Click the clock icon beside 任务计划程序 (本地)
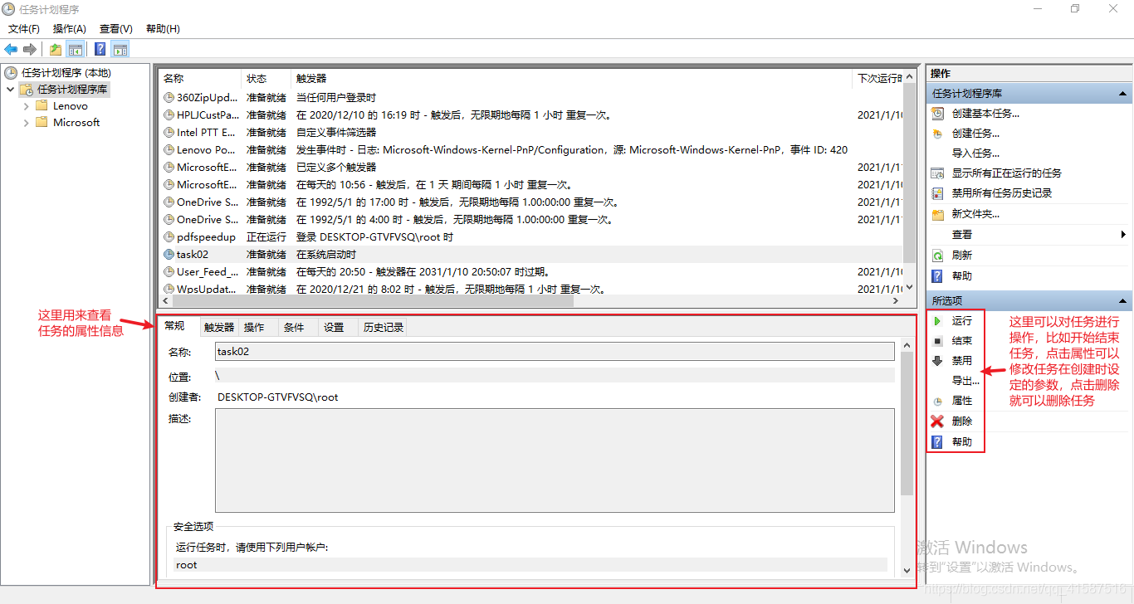1134x604 pixels. click(x=11, y=73)
